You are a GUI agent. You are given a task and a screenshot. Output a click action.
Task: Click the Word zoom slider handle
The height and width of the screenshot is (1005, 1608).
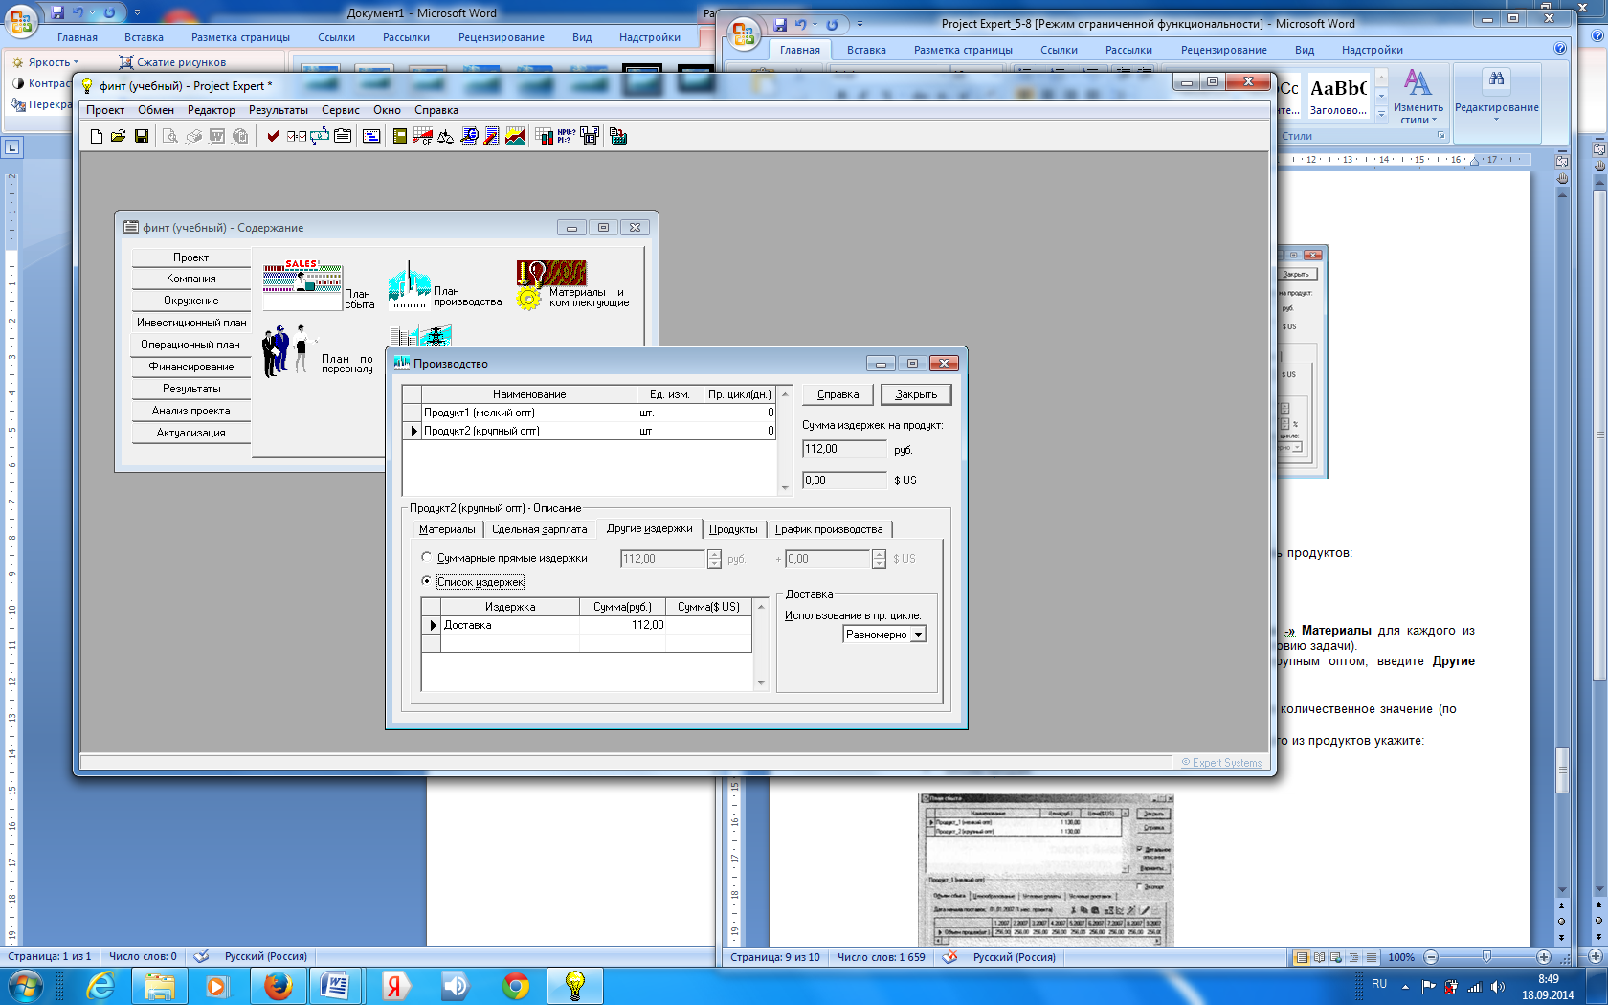pyautogui.click(x=1486, y=957)
